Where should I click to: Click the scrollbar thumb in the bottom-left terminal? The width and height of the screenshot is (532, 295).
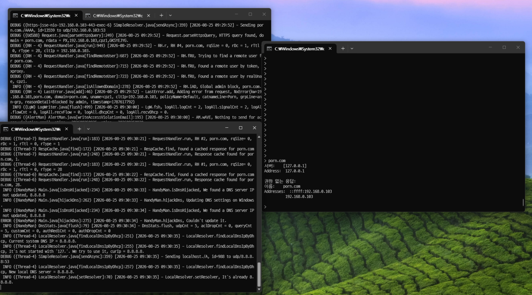[x=259, y=274]
